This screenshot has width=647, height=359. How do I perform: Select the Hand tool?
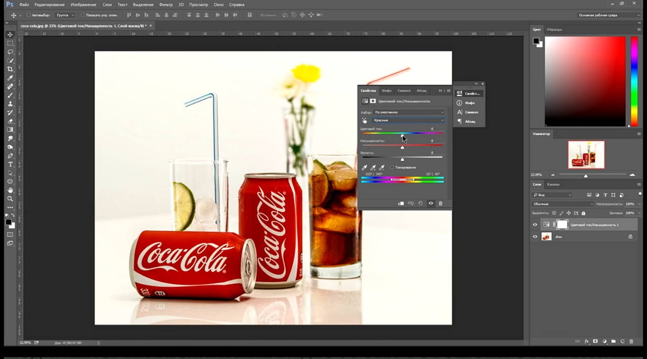10,190
